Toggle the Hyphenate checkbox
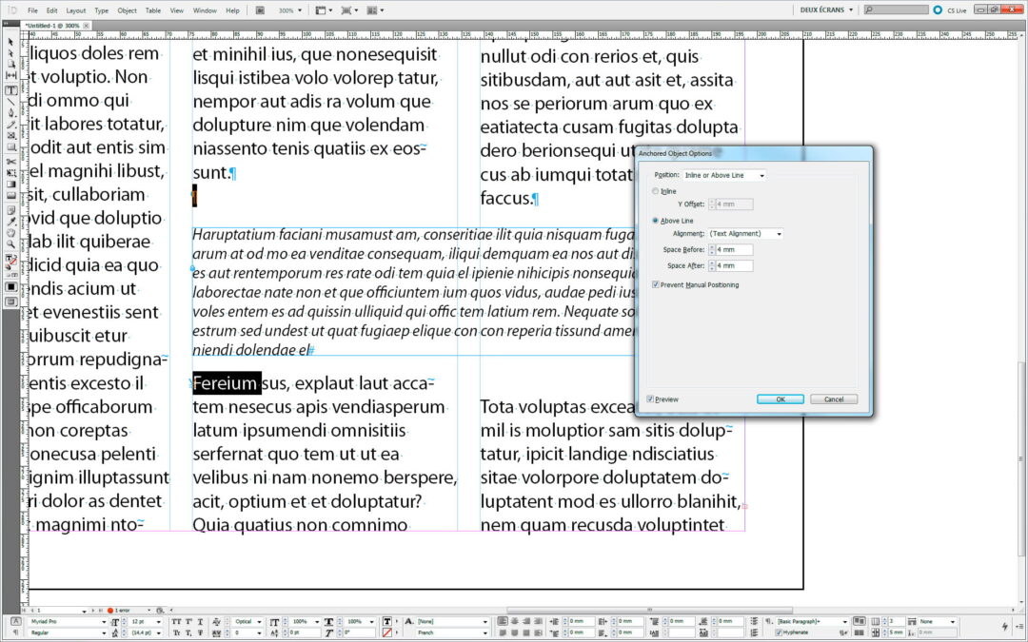The image size is (1028, 642). (x=780, y=632)
